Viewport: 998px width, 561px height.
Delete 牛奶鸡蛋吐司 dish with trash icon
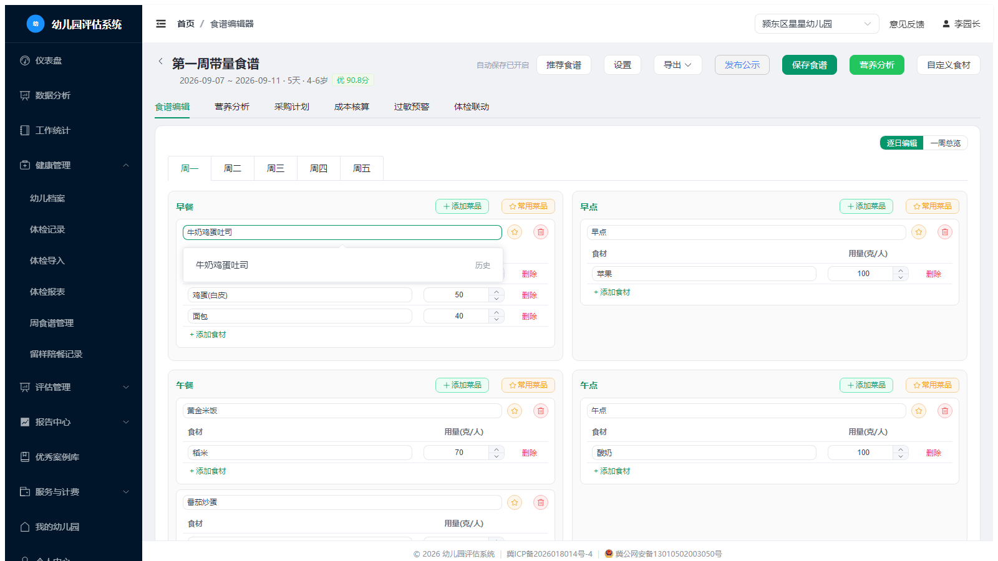point(541,232)
